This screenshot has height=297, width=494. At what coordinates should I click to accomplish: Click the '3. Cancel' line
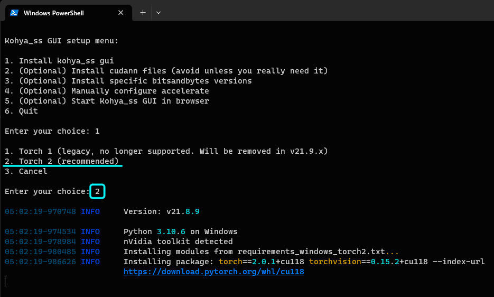click(x=26, y=171)
